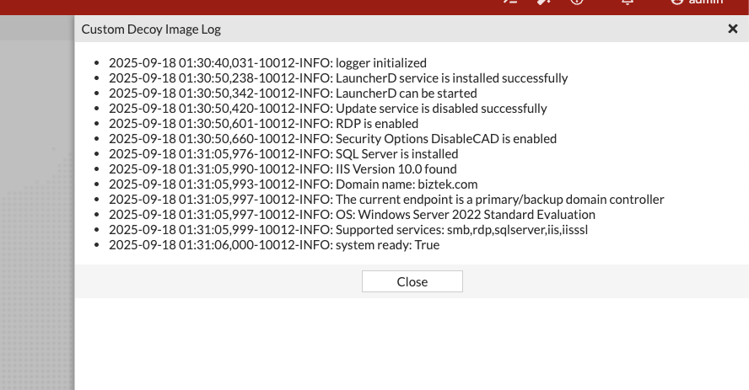
Task: Dismiss the log dialog with X
Action: pyautogui.click(x=732, y=29)
